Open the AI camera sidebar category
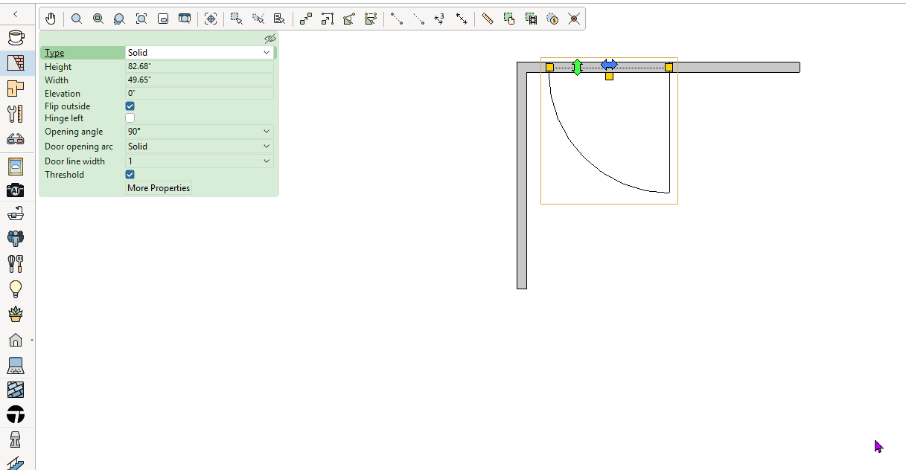This screenshot has height=470, width=906. tap(16, 190)
